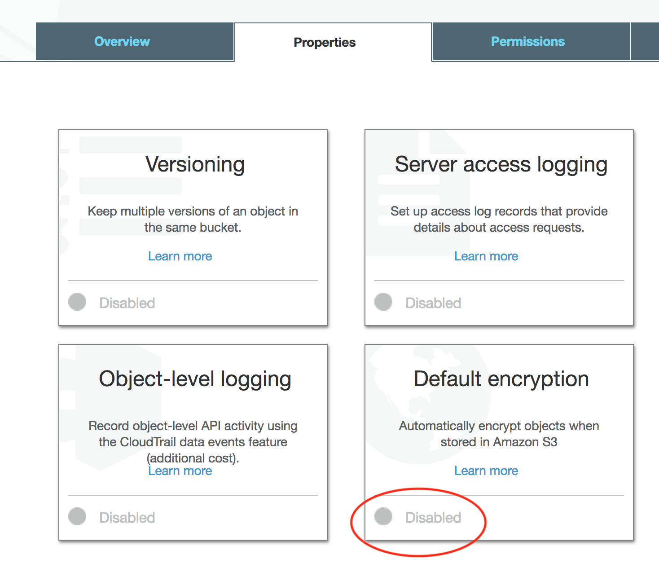659x581 pixels.
Task: Click the partial tab at the far right
Action: (645, 41)
